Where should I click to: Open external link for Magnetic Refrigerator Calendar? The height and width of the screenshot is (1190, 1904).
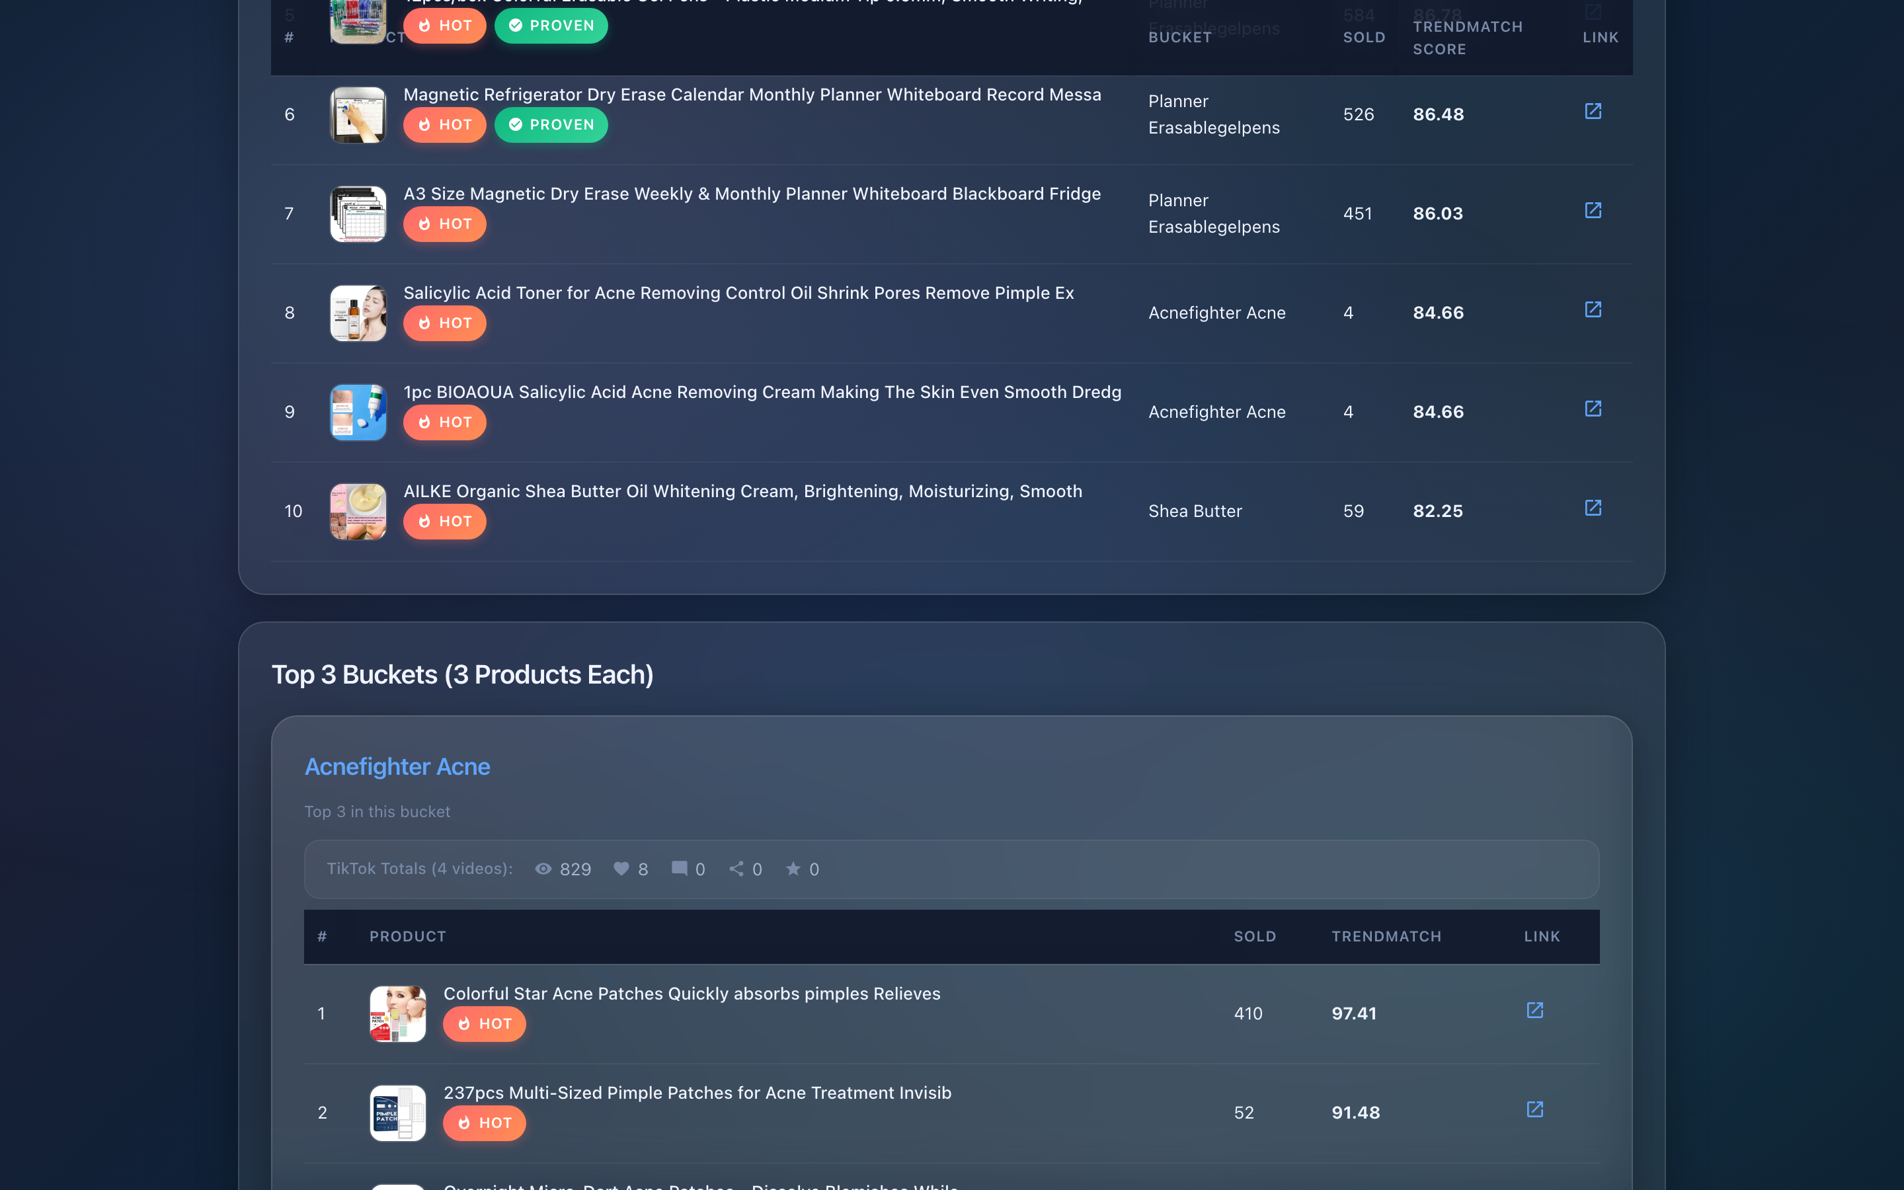coord(1593,112)
